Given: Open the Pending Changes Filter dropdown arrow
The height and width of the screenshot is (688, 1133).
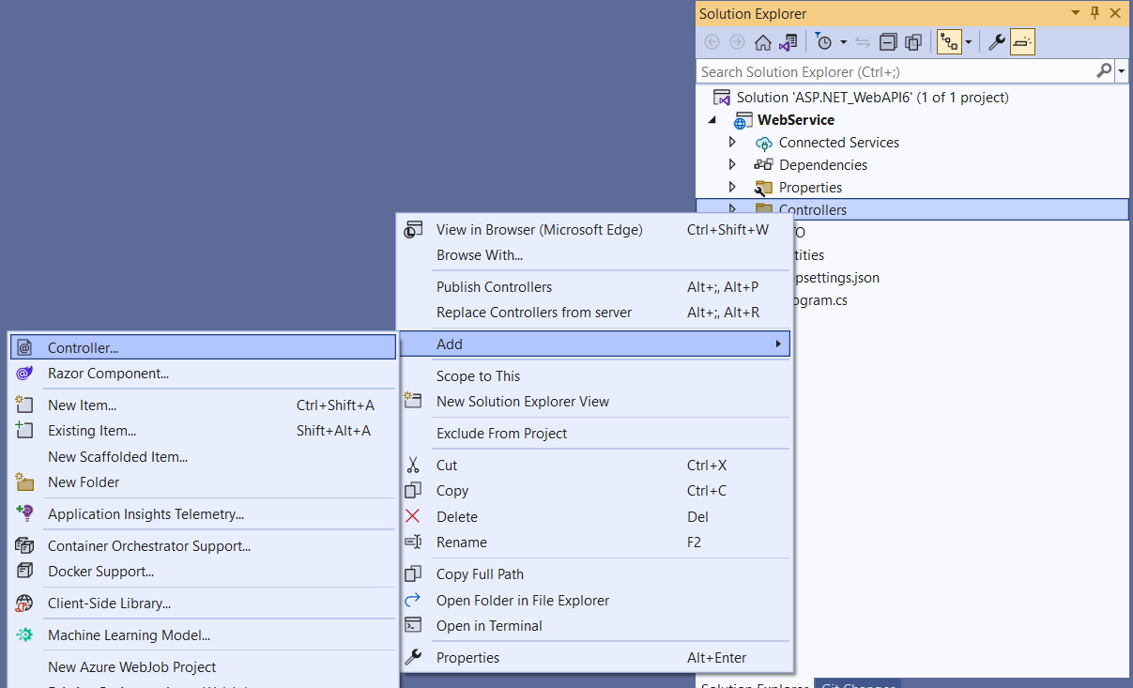Looking at the screenshot, I should [843, 42].
